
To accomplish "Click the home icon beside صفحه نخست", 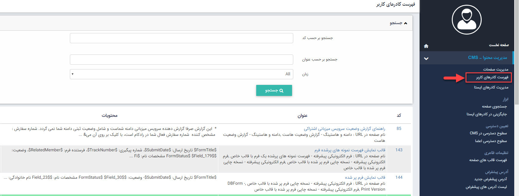I will click(426, 46).
